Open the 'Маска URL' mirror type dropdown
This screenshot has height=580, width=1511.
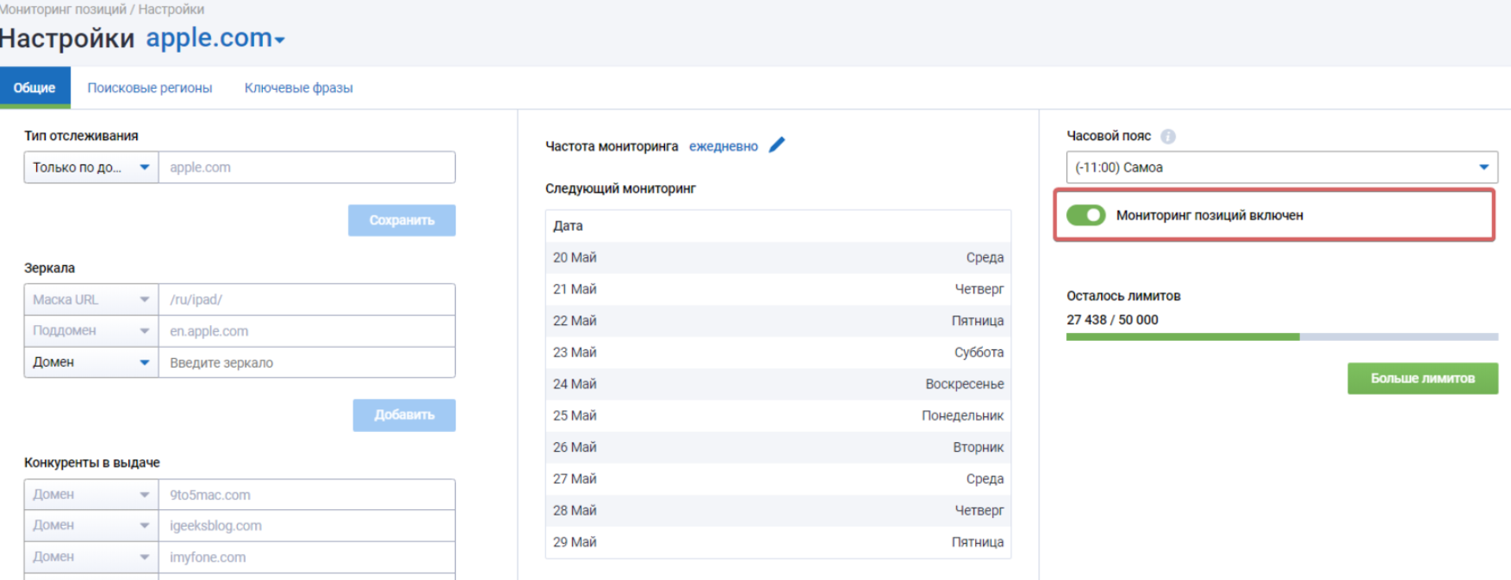coord(91,300)
